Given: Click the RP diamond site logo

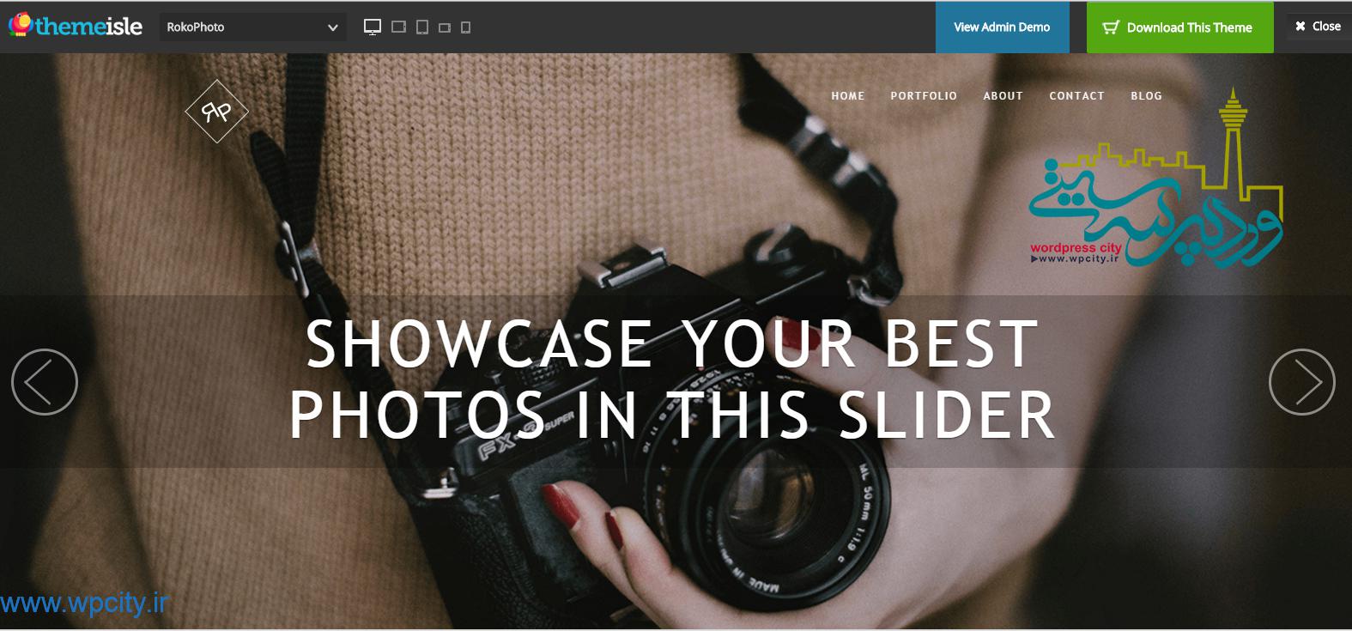Looking at the screenshot, I should tap(216, 112).
